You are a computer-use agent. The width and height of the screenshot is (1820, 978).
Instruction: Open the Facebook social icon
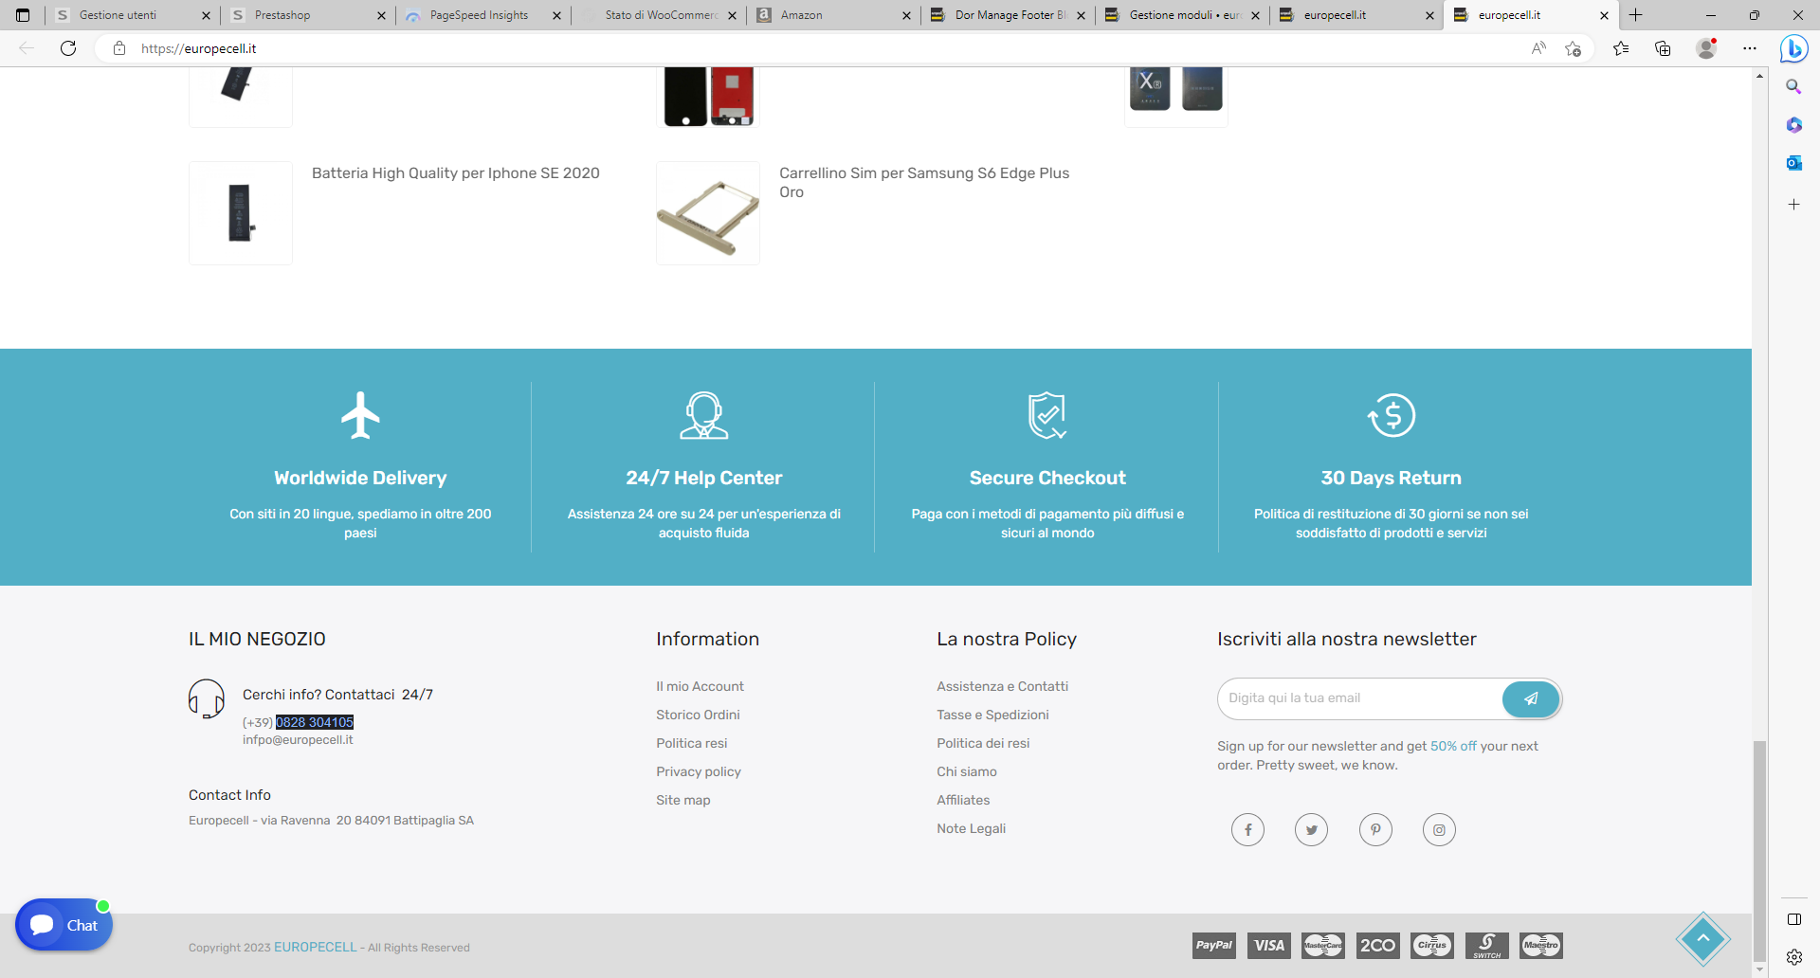point(1247,830)
